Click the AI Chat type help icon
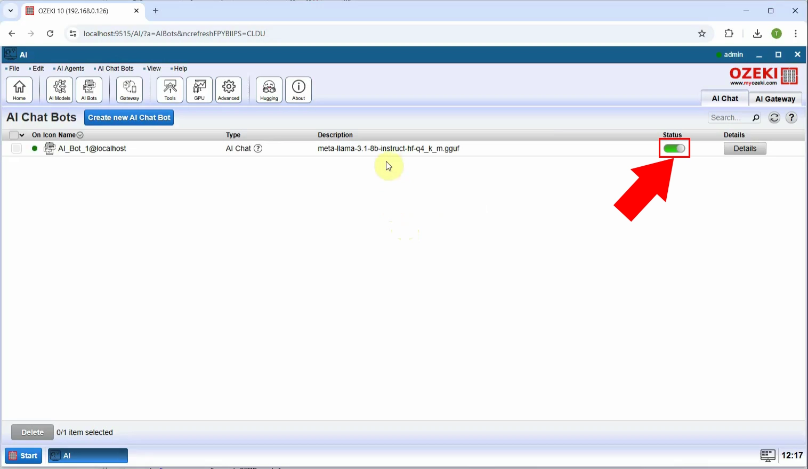This screenshot has height=469, width=808. [x=258, y=148]
